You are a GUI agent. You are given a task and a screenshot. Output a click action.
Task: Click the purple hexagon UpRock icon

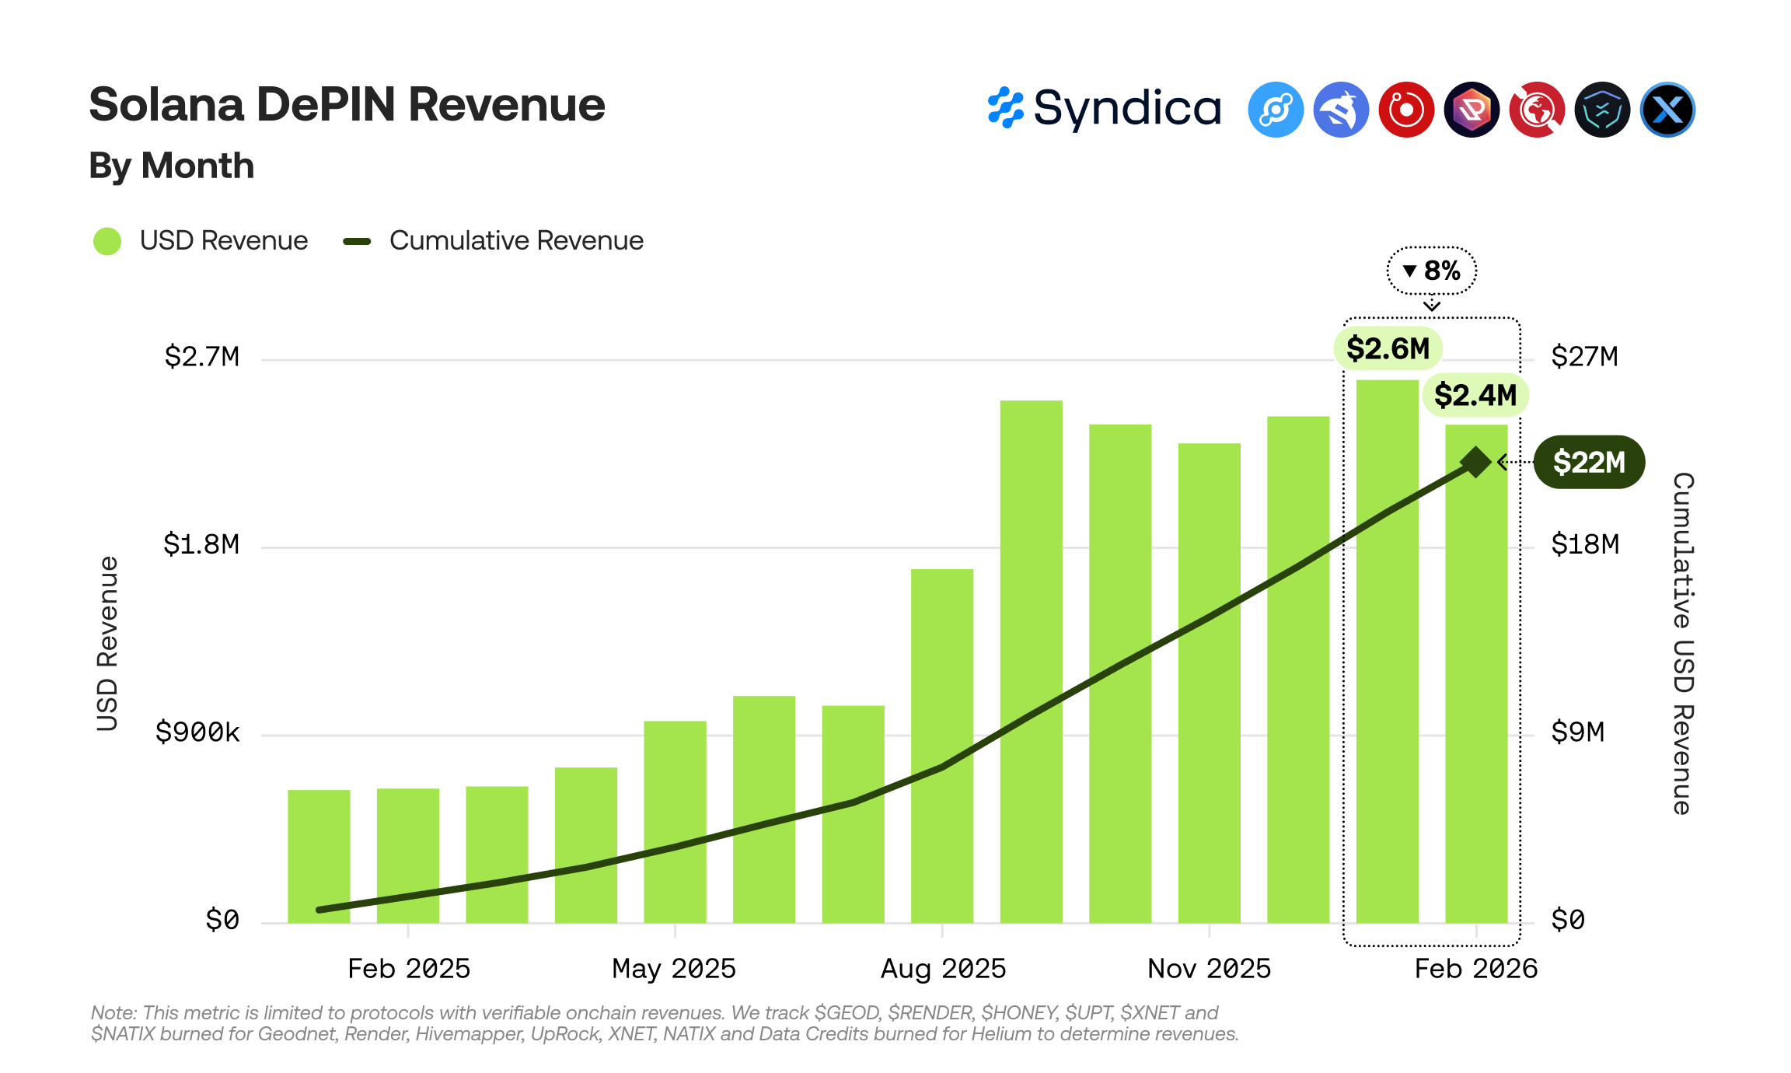click(x=1472, y=110)
